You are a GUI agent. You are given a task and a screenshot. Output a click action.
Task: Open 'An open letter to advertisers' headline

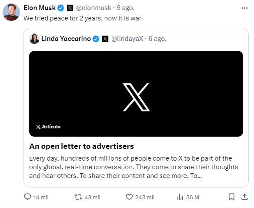(81, 146)
